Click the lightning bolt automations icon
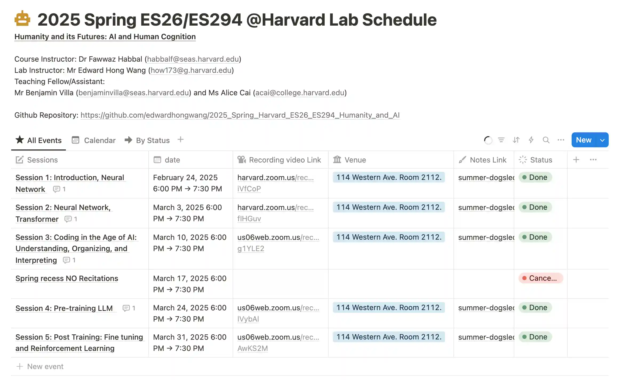Screen dimensions: 621x380 click(531, 140)
